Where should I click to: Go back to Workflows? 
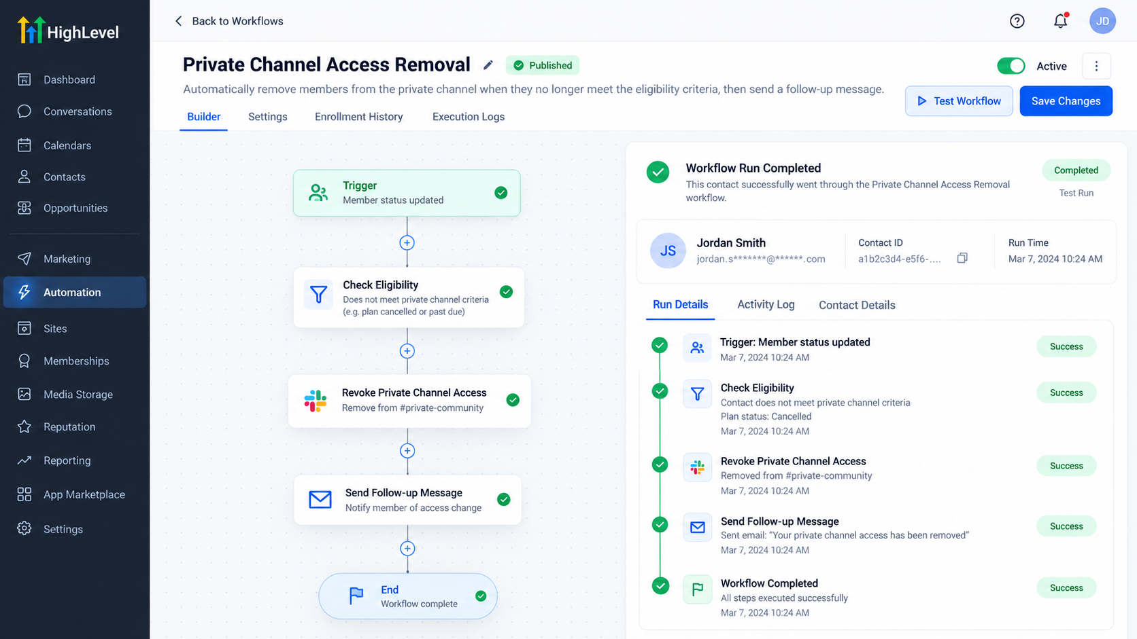pos(229,21)
